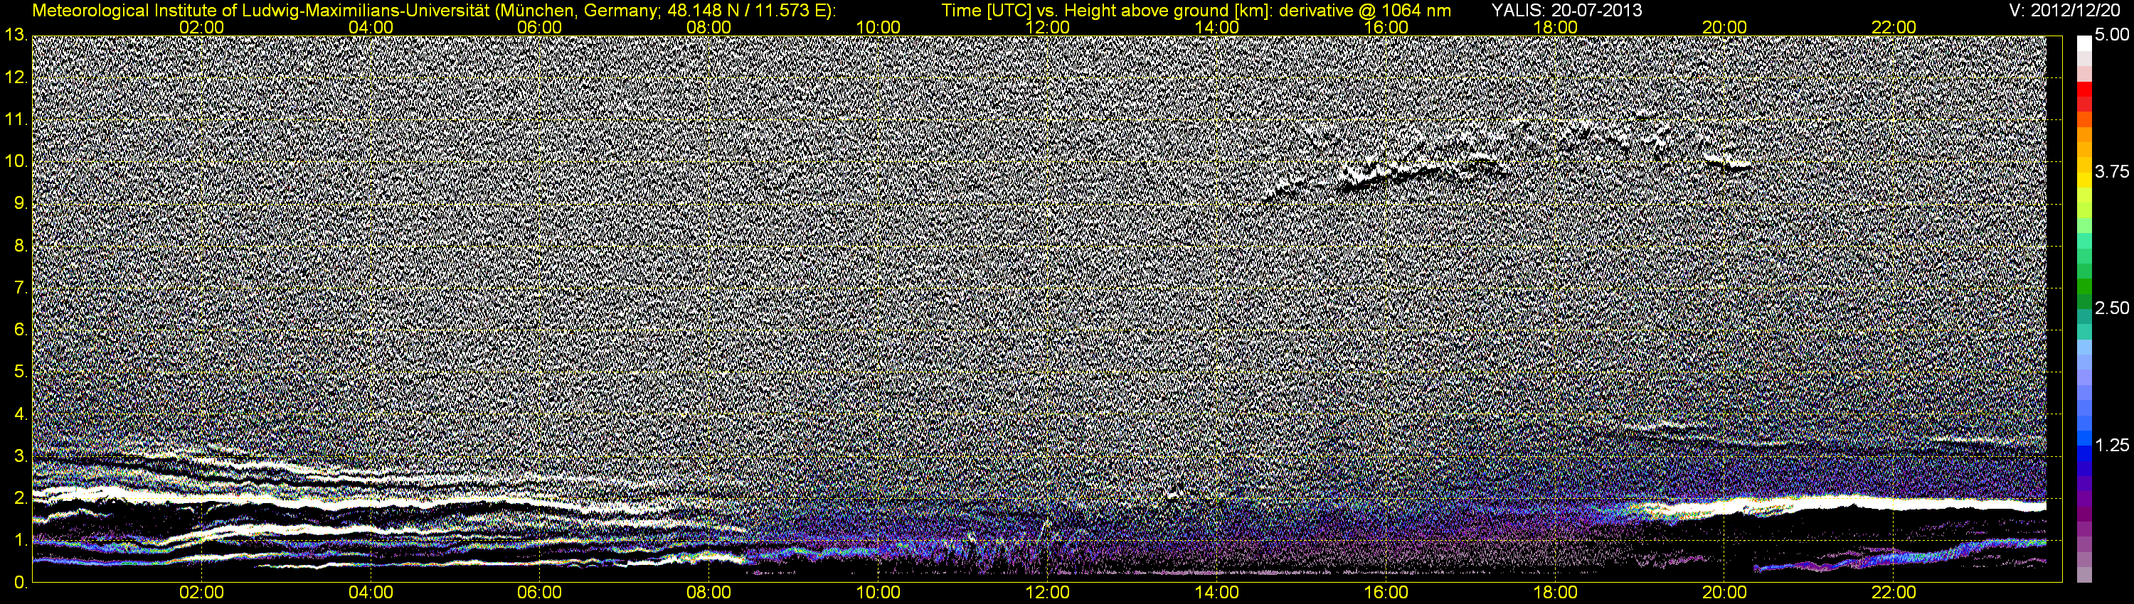Click the "06:00" label on the top time axis
2134x604 pixels.
[x=539, y=27]
